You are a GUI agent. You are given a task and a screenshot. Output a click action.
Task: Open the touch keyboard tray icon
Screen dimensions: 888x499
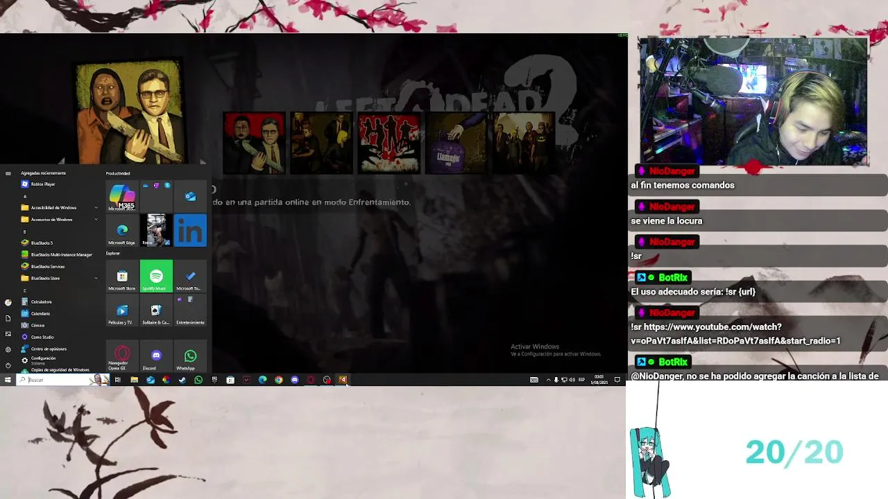pos(534,380)
